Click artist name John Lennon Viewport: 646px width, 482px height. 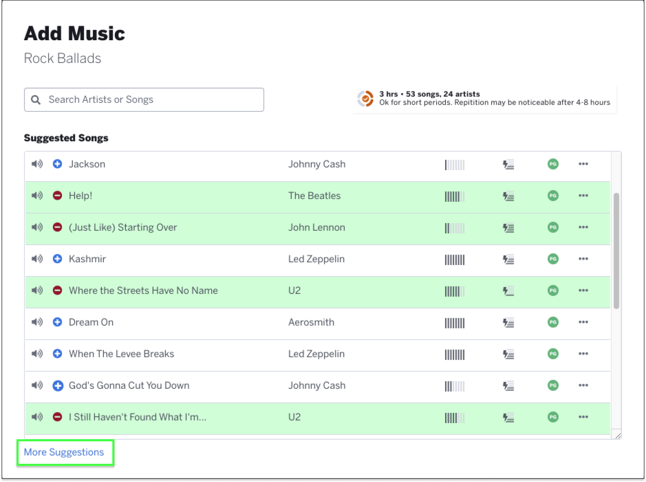coord(317,227)
